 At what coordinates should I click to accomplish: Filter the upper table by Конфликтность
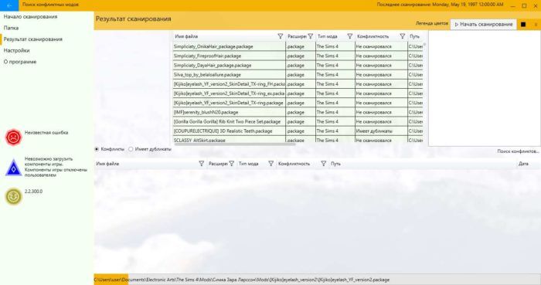pos(403,36)
